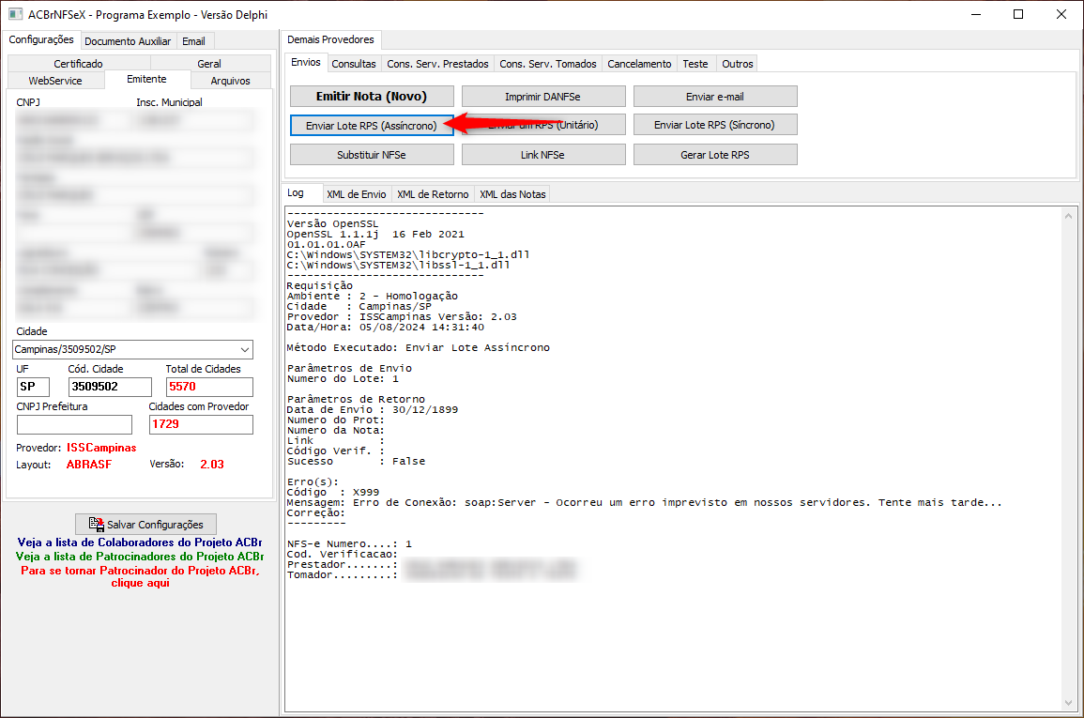Click the 2.03 version value
This screenshot has height=718, width=1084.
(211, 465)
